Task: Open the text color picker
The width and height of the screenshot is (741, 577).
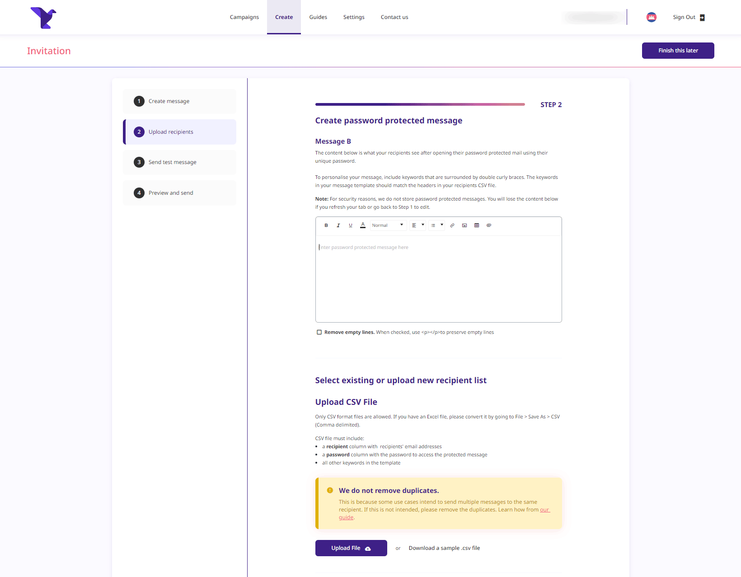Action: (x=363, y=225)
